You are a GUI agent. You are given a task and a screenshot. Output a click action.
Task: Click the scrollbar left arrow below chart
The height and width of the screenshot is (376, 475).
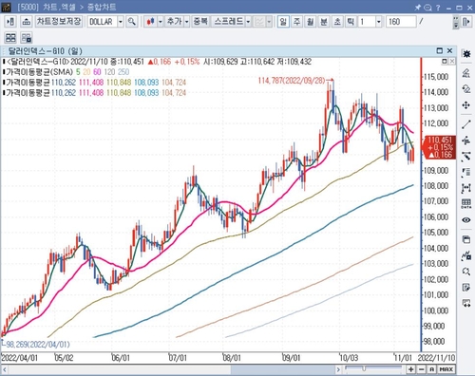(x=5, y=369)
